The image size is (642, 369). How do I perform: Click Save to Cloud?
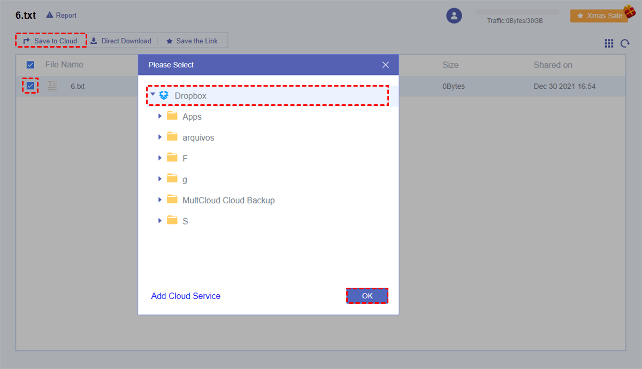[x=51, y=41]
